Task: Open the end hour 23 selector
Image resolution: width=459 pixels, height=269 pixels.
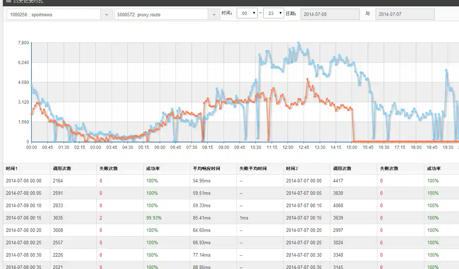Action: coord(273,13)
